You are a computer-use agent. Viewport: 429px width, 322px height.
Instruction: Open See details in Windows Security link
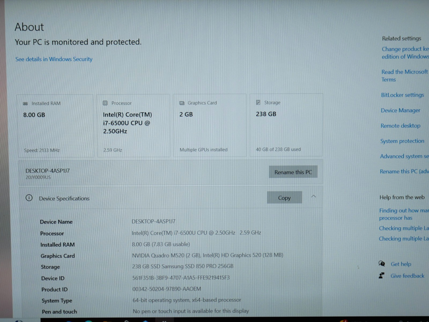point(54,59)
